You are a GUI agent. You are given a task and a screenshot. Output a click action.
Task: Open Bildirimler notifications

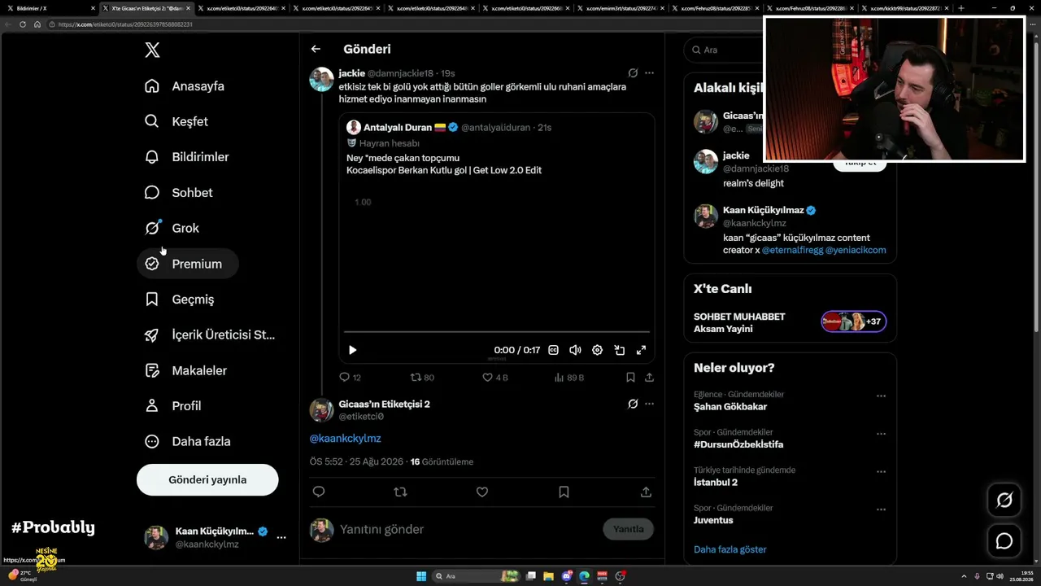(187, 157)
